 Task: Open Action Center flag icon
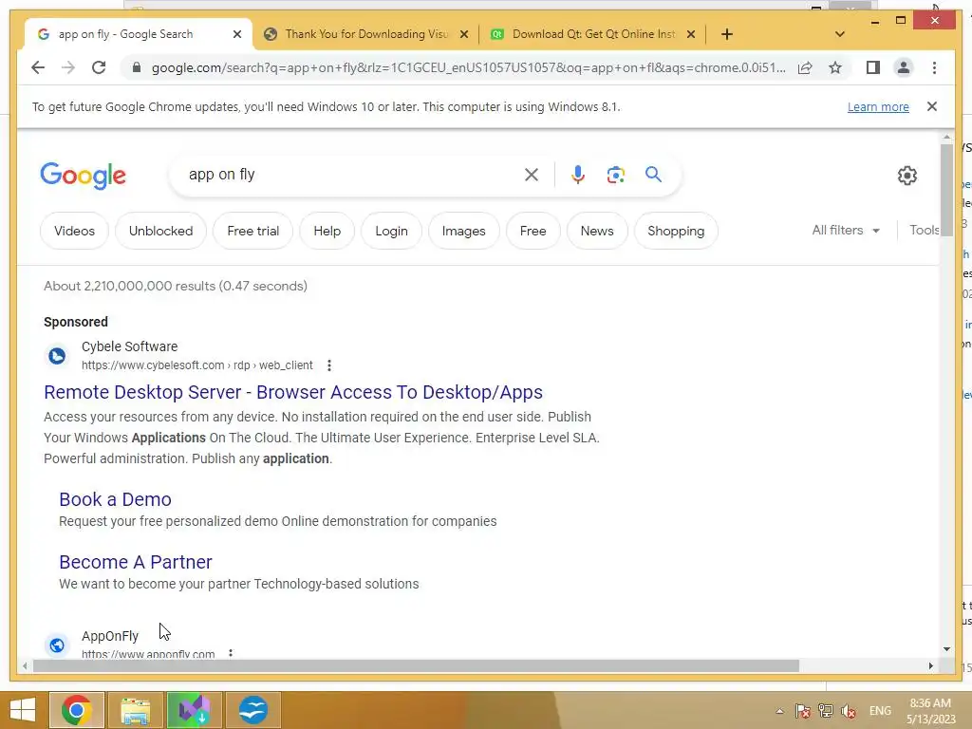802,711
